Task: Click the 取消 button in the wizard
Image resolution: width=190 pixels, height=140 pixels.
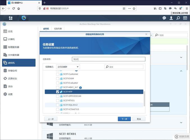Action: point(139,119)
